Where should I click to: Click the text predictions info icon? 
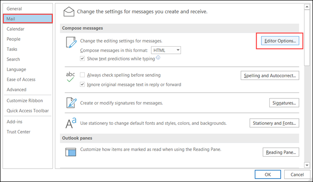[158, 58]
